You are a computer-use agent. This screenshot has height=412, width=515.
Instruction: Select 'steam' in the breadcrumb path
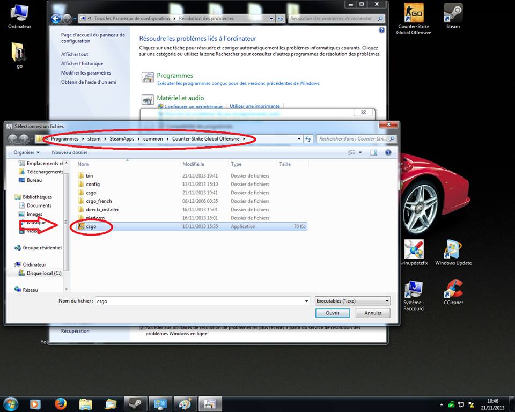pyautogui.click(x=94, y=139)
